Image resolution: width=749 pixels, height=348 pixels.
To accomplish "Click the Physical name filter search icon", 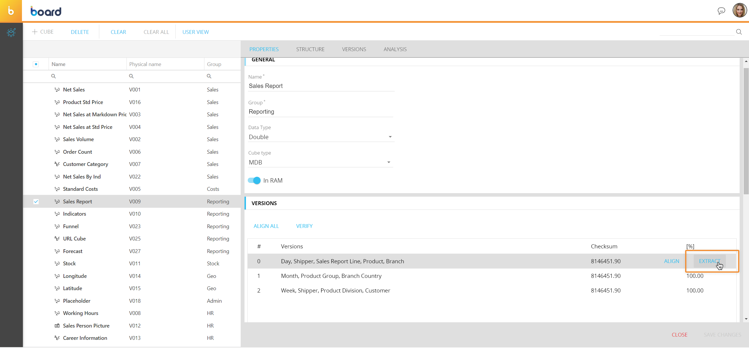I will [x=131, y=76].
